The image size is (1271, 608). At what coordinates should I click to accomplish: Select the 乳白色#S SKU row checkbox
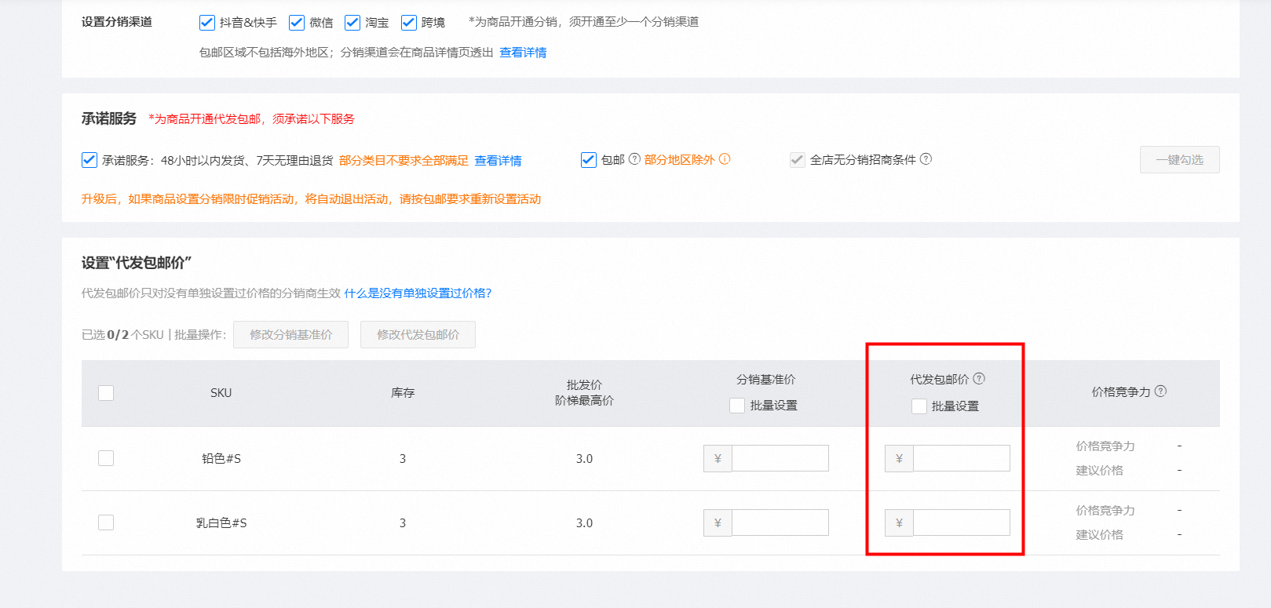106,522
